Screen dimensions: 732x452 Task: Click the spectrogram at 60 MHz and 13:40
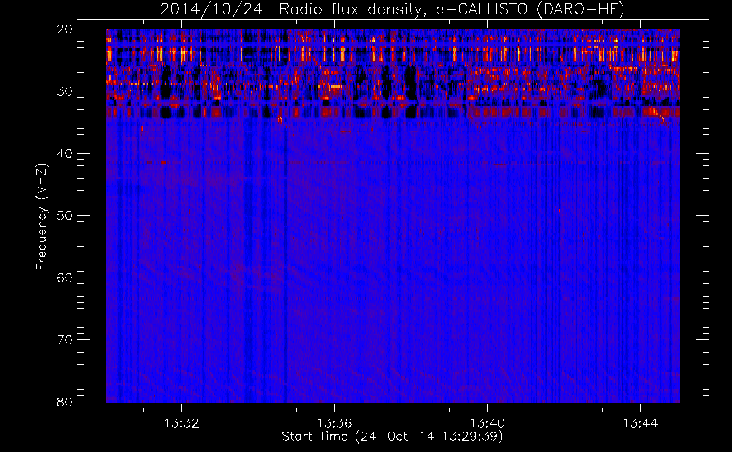487,277
